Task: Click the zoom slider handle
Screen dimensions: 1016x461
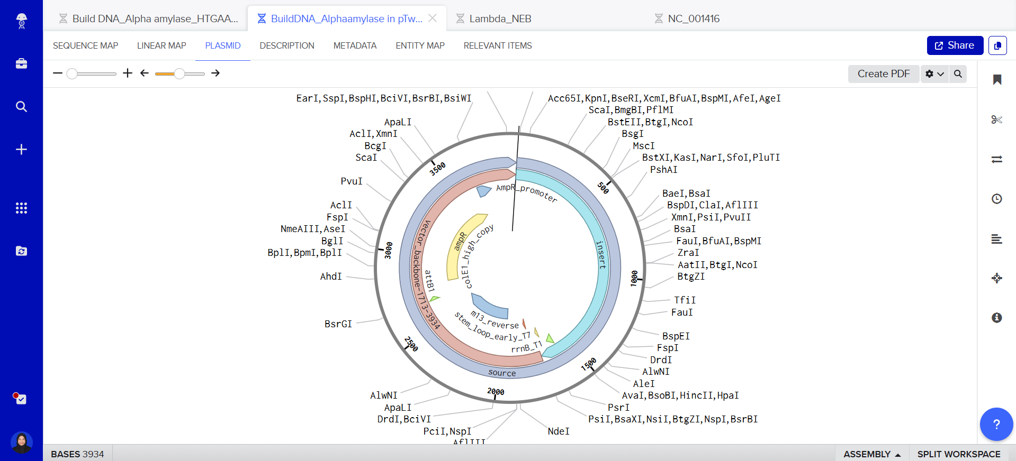Action: click(x=72, y=73)
